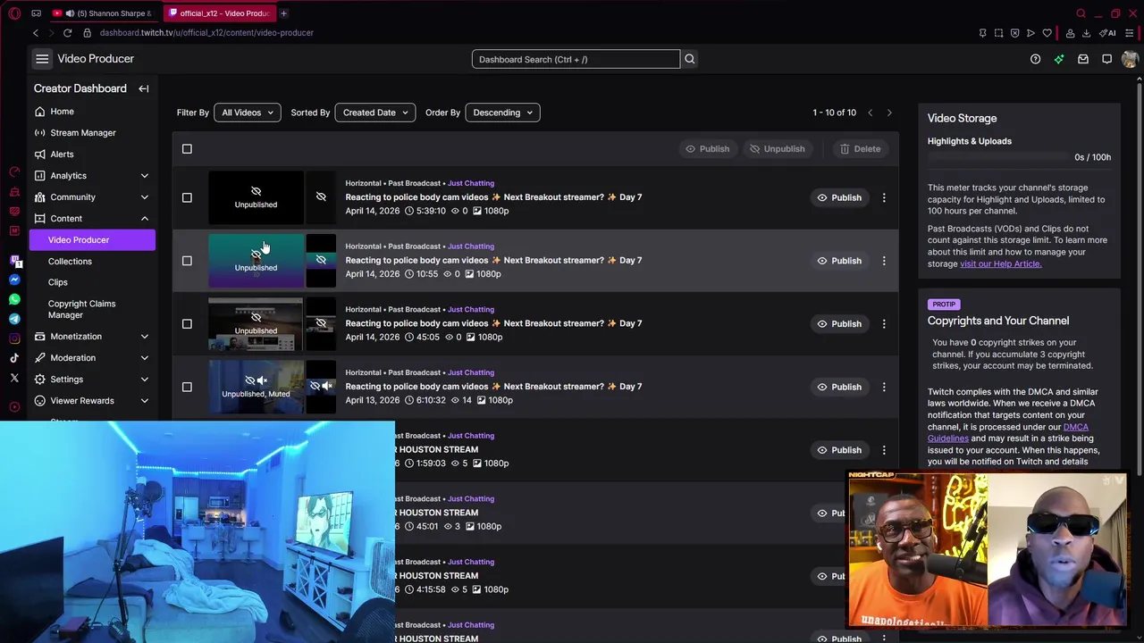Open Instagram in the Opera sidebar

[x=14, y=338]
